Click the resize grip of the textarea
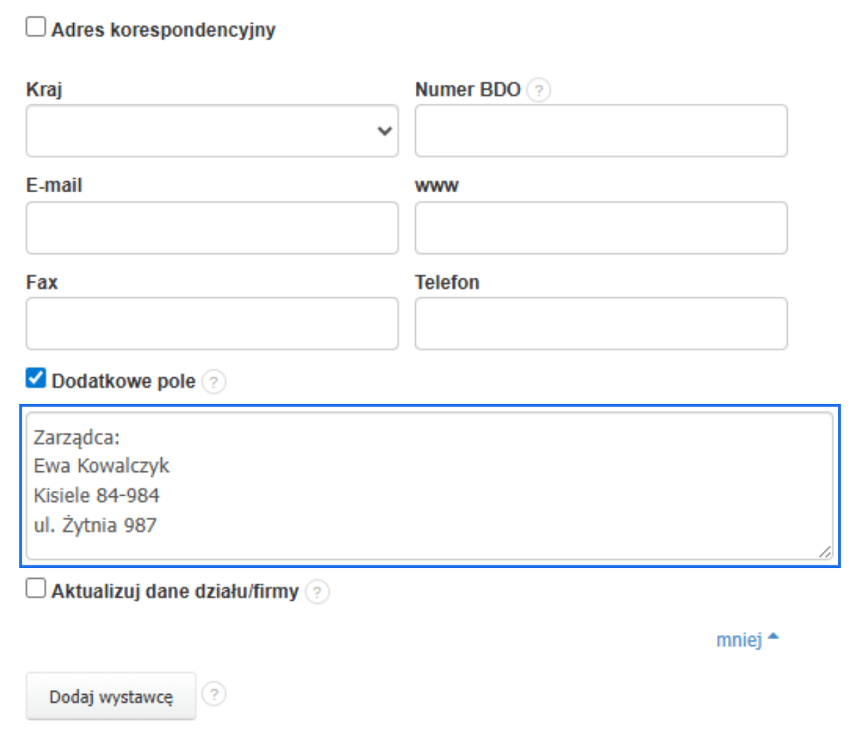This screenshot has width=856, height=752. coord(826,551)
